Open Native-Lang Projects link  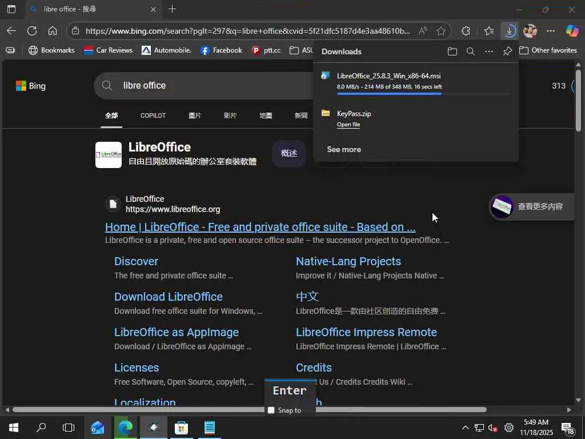pos(348,261)
